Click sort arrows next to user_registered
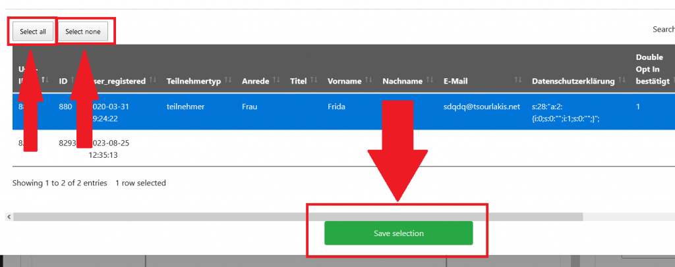Screen dimensions: 675x267 click(153, 81)
